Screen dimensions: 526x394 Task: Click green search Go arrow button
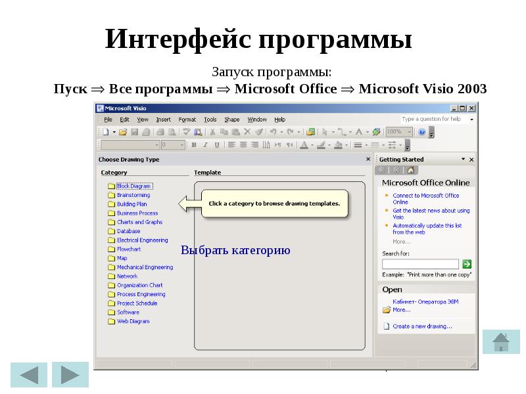467,264
